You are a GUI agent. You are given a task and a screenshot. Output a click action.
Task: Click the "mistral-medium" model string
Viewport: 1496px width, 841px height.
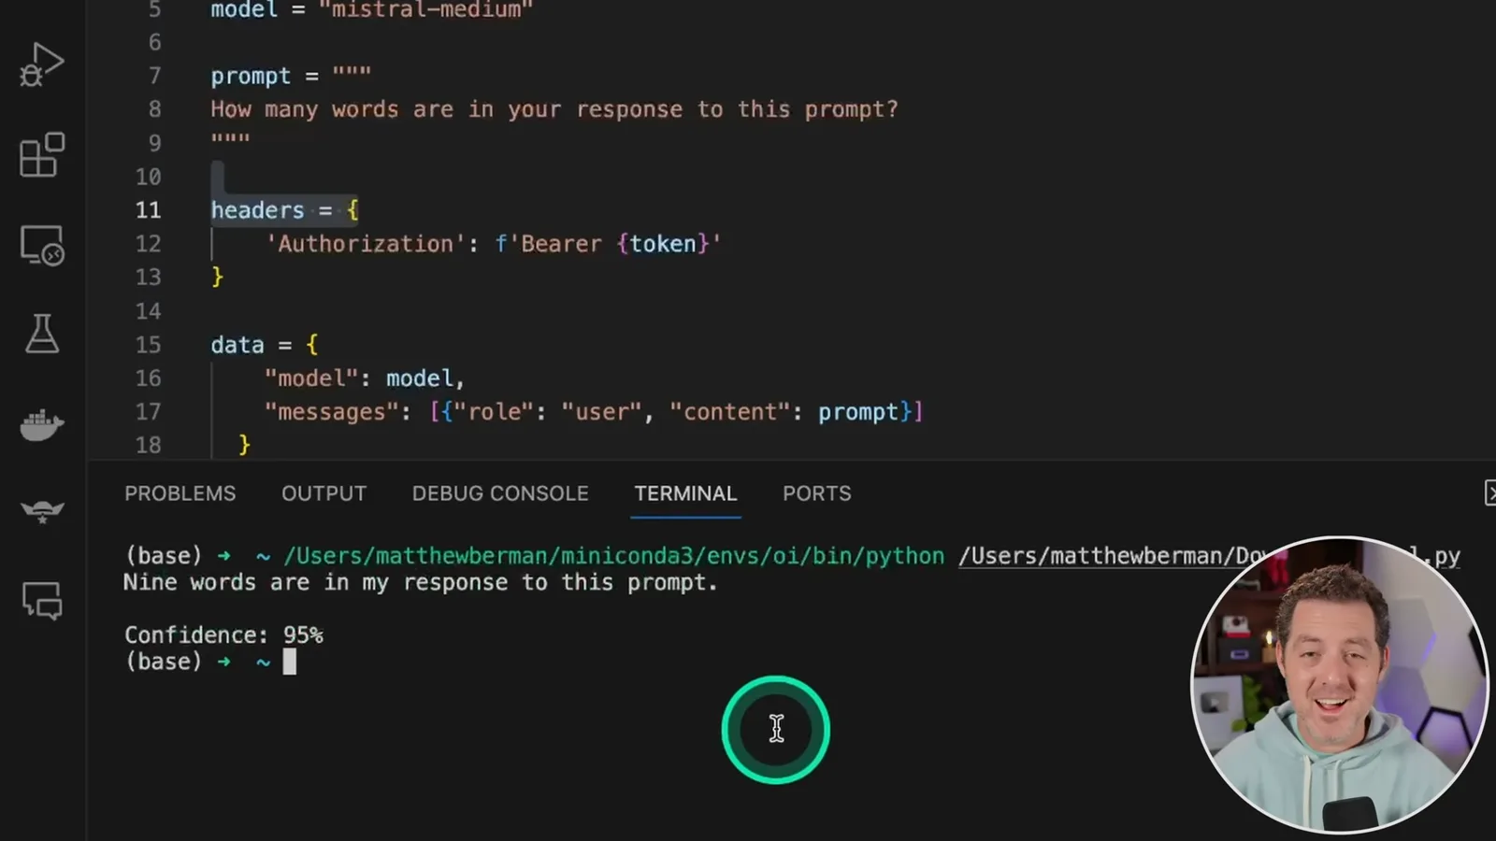425,10
